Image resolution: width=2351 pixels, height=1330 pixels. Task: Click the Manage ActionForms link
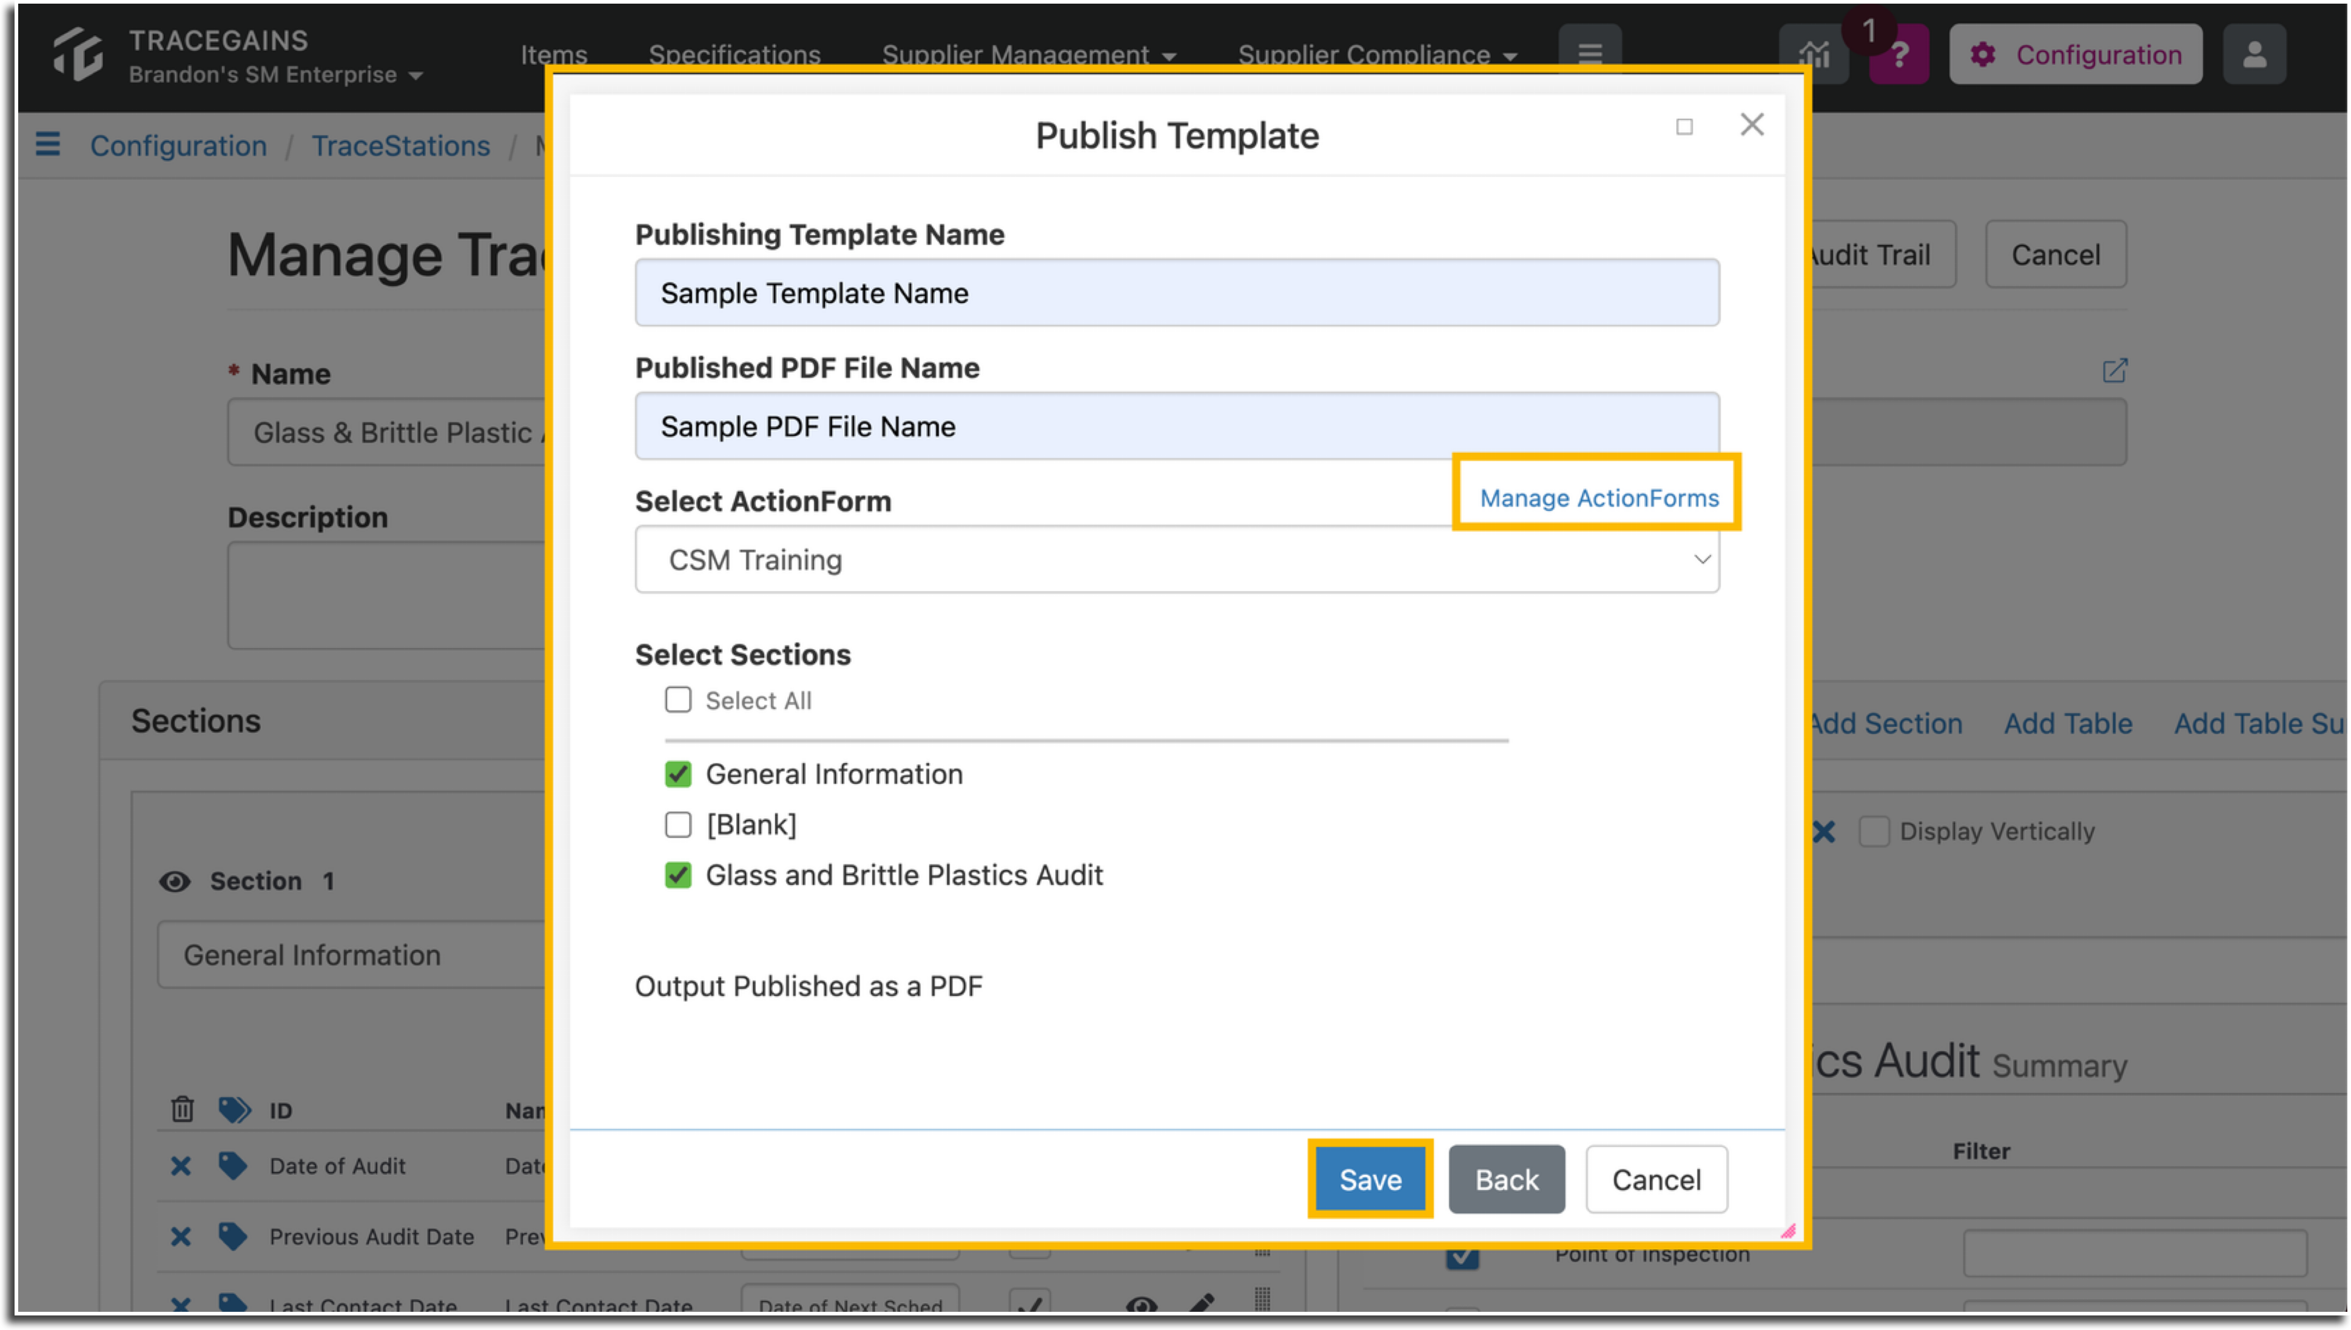coord(1599,498)
